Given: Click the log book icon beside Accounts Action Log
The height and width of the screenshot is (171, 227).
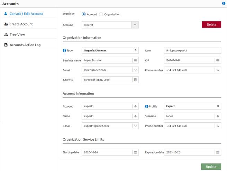Looking at the screenshot, I should pyautogui.click(x=6, y=45).
